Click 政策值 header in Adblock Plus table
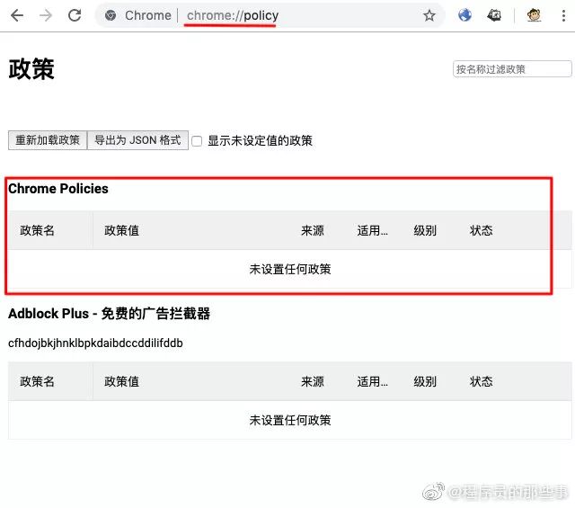 pos(122,381)
